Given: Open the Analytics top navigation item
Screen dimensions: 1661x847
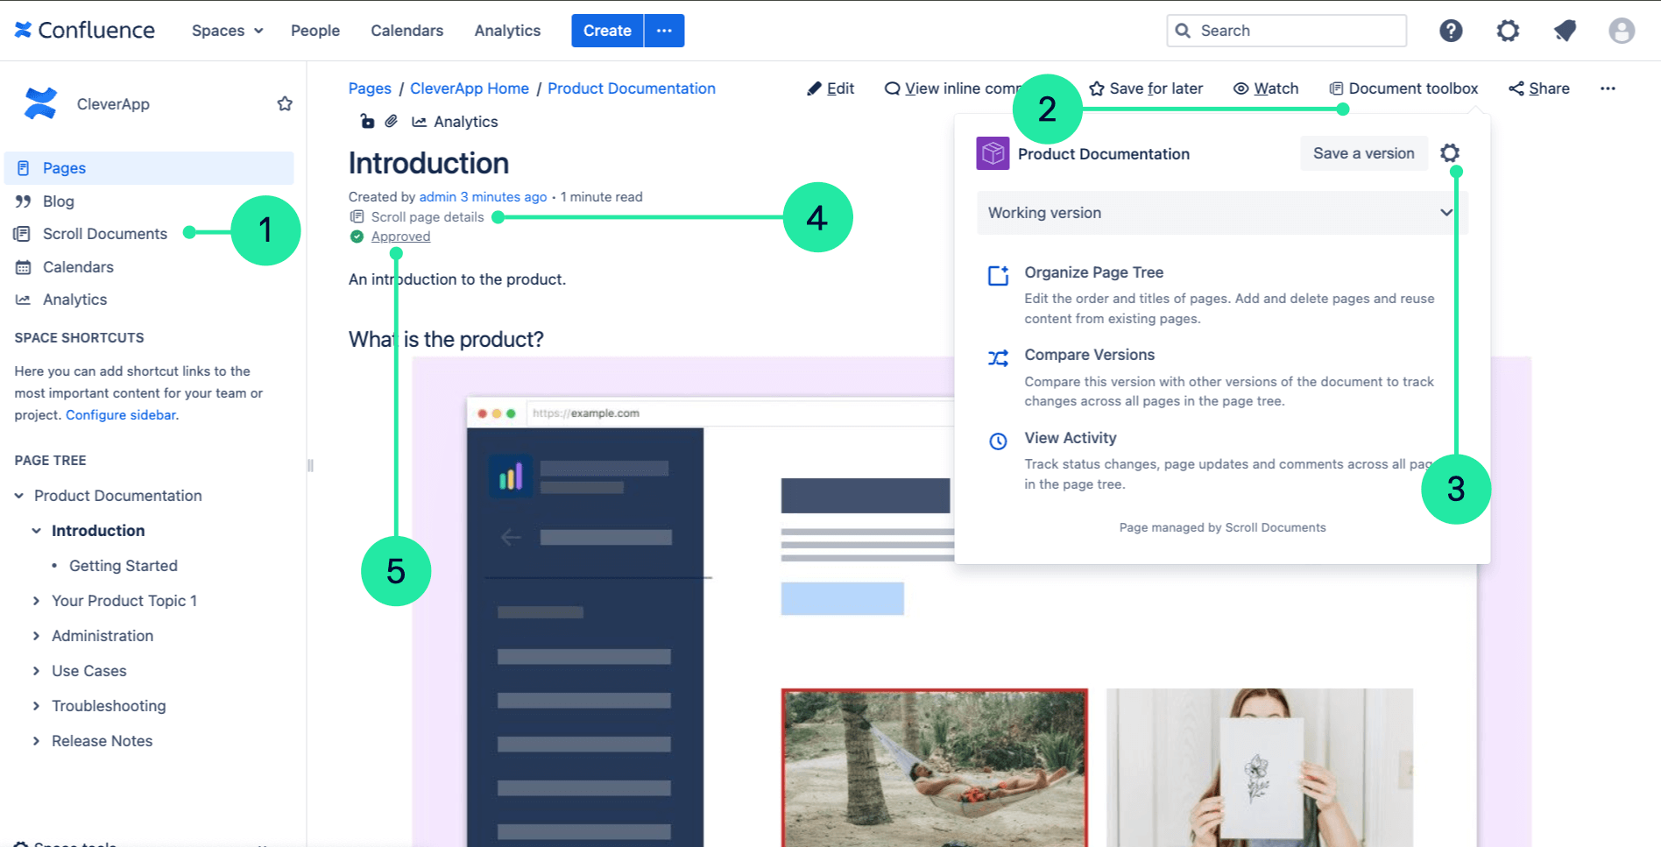Looking at the screenshot, I should pyautogui.click(x=507, y=31).
